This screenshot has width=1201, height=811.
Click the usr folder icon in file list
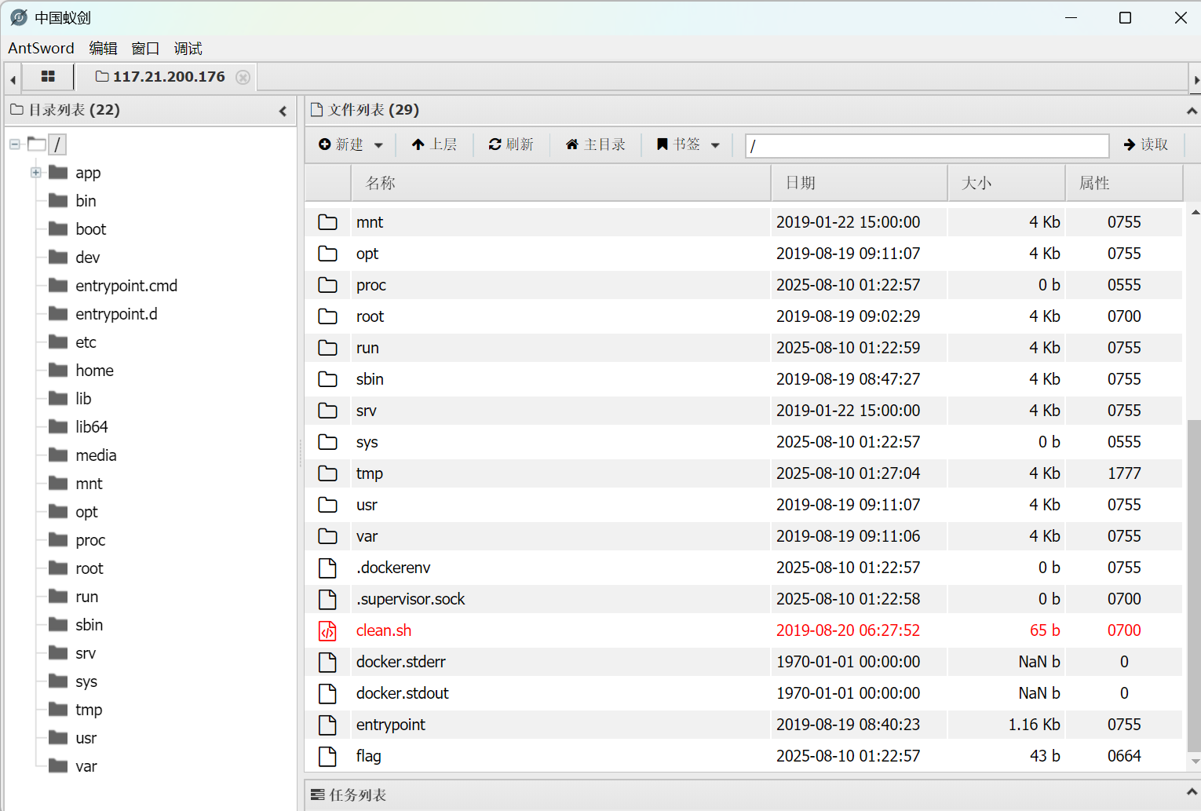click(327, 505)
